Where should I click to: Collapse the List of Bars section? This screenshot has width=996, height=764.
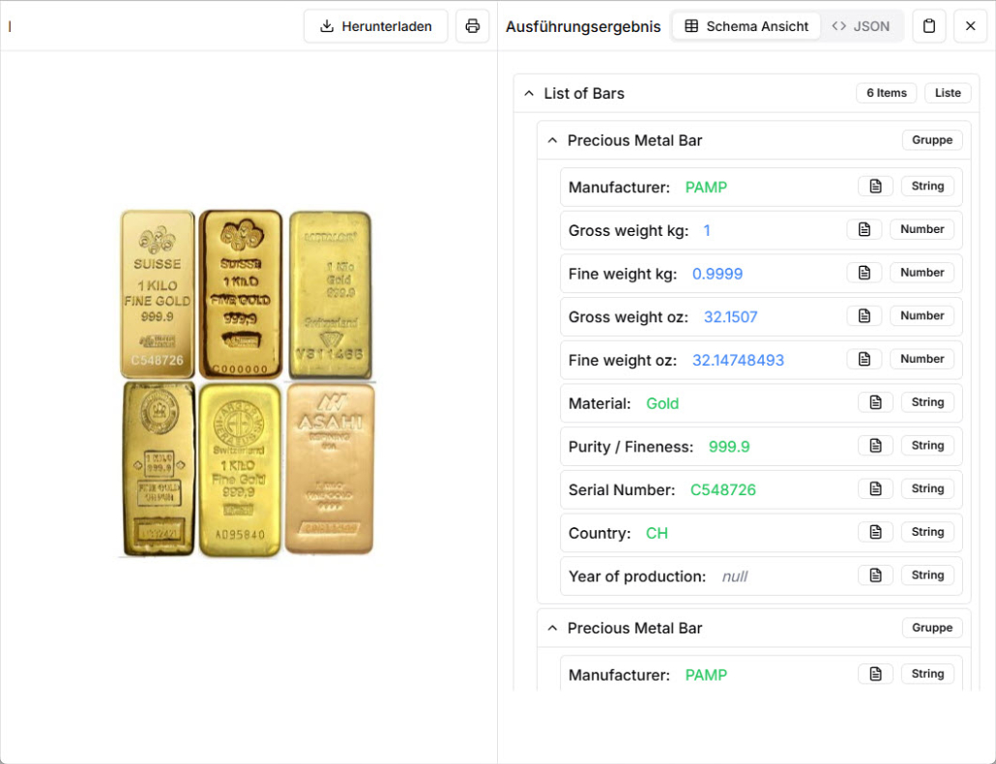click(529, 94)
